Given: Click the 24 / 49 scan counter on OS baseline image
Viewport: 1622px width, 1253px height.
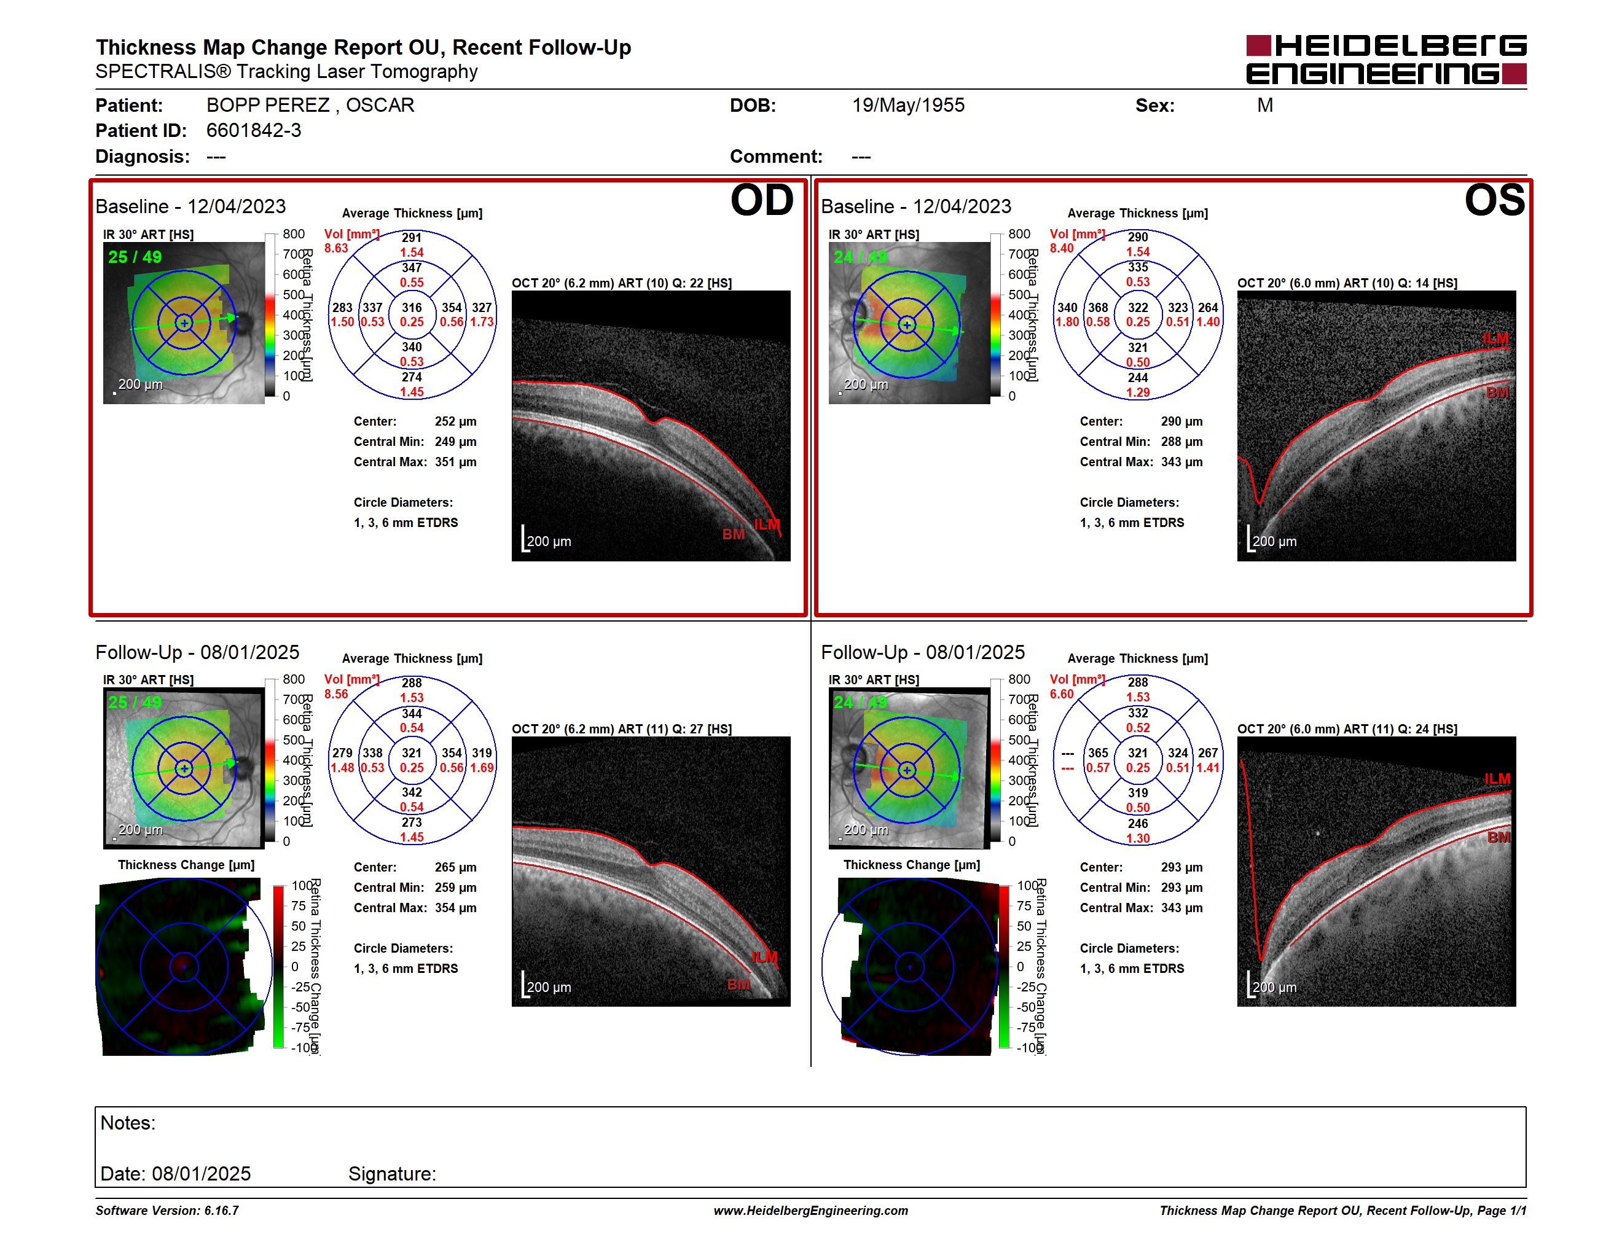Looking at the screenshot, I should click(860, 257).
